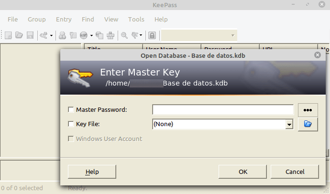Image resolution: width=330 pixels, height=194 pixels.
Task: Click the Open database folder icon
Action: point(19,35)
